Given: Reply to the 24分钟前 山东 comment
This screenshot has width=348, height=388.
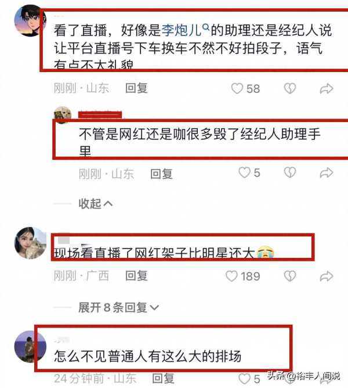Looking at the screenshot, I should 163,379.
